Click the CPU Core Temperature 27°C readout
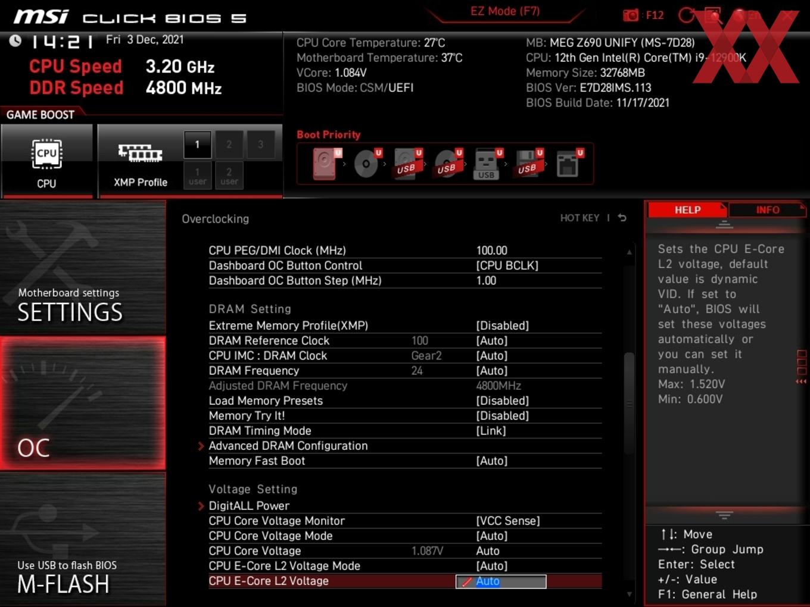 pos(371,43)
